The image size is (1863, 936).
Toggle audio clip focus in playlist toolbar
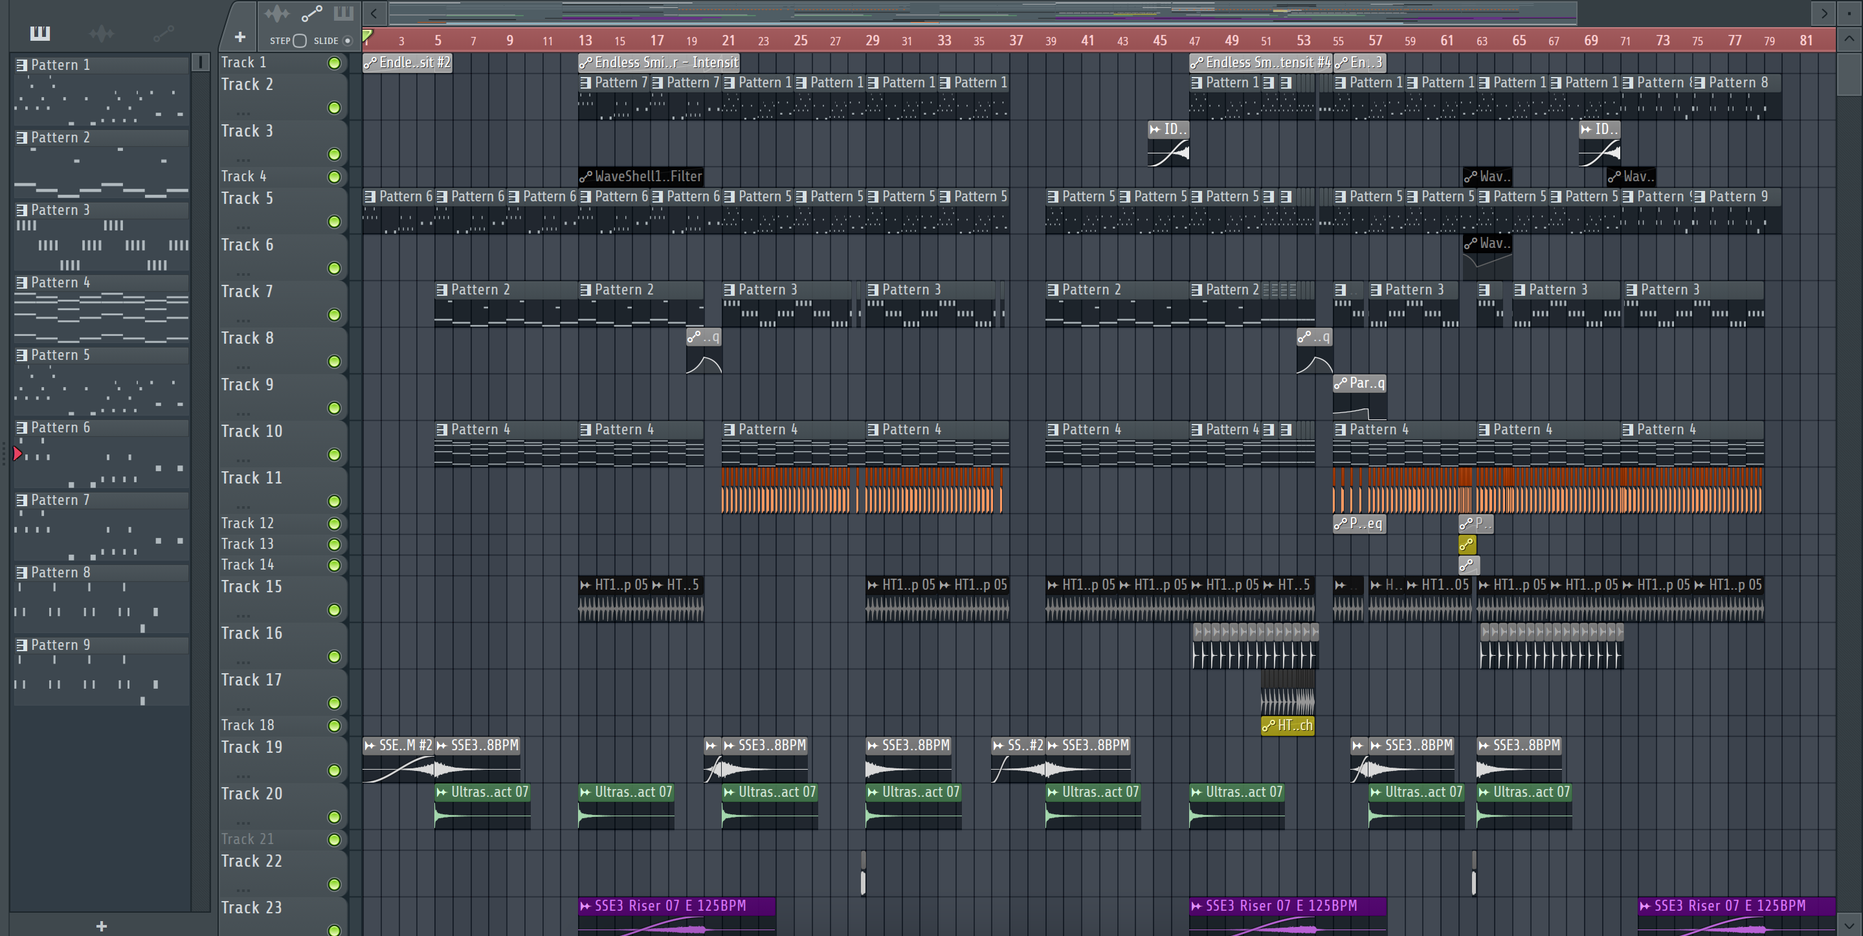coord(276,13)
